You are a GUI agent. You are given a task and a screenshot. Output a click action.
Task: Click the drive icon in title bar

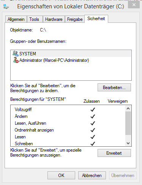tap(6, 6)
